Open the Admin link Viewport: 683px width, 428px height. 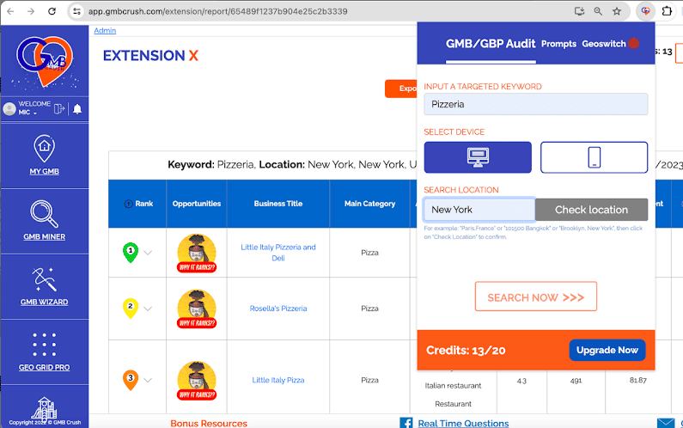coord(105,30)
